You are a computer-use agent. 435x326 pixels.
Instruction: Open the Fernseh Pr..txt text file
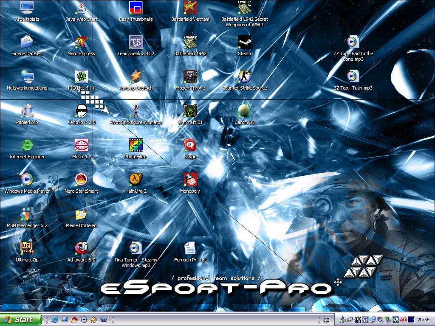pyautogui.click(x=190, y=252)
